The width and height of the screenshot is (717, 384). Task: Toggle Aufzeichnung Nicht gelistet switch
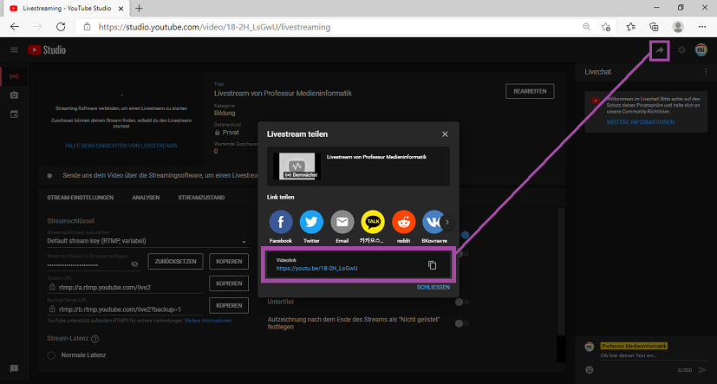462,323
